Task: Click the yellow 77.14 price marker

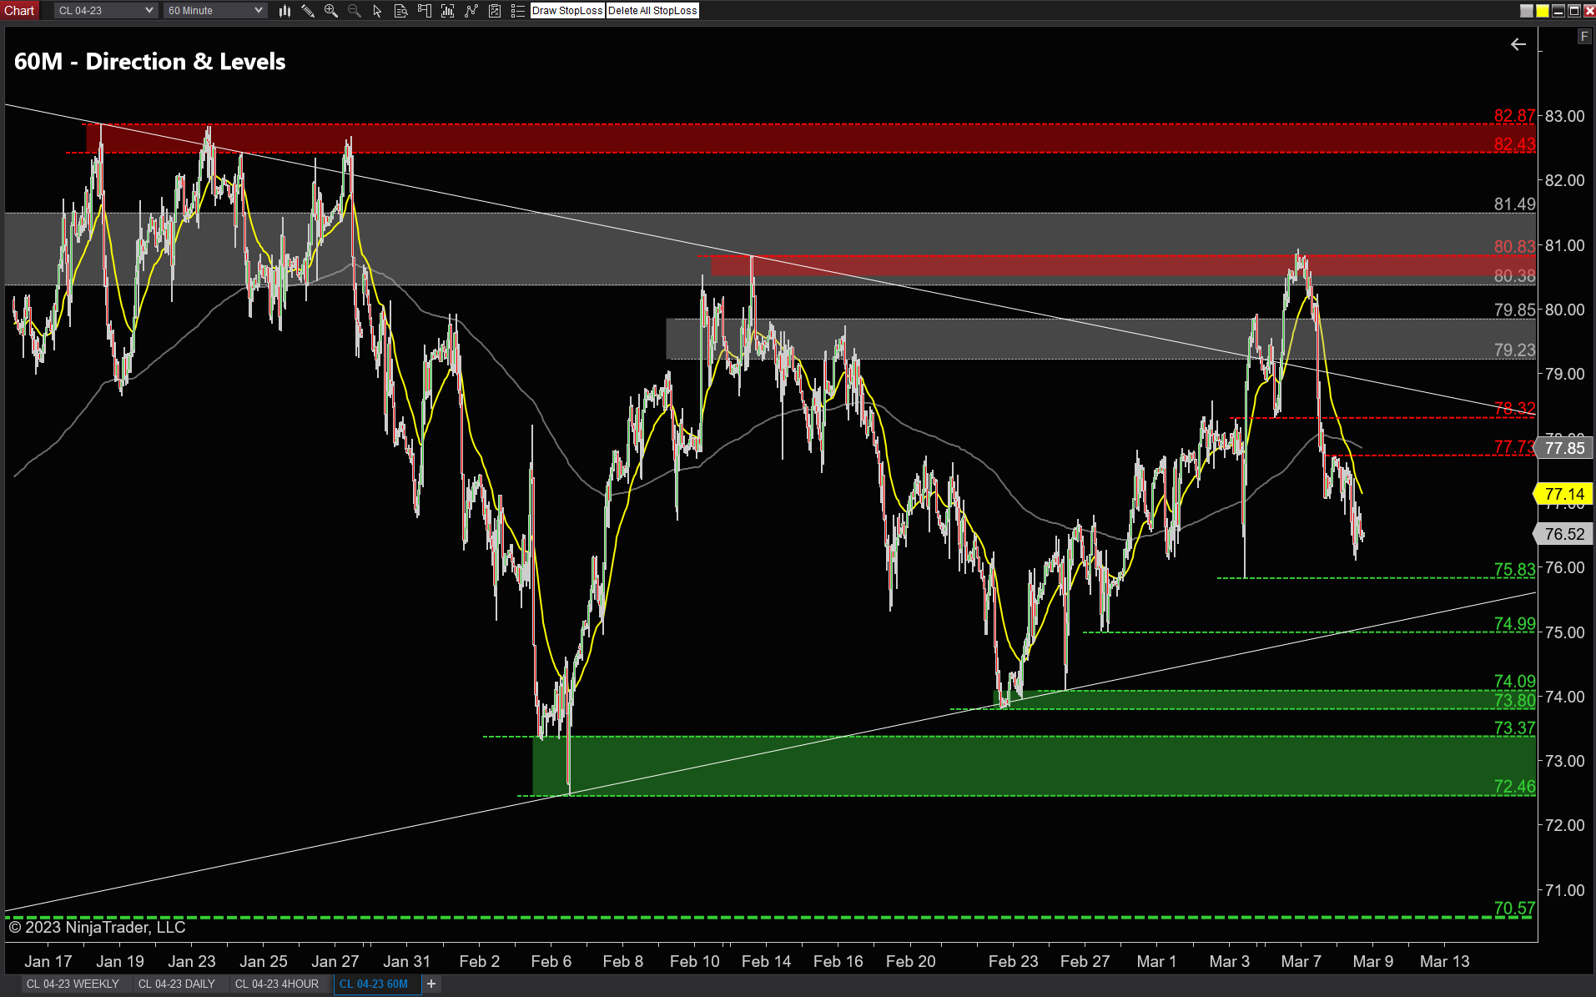Action: pos(1564,494)
